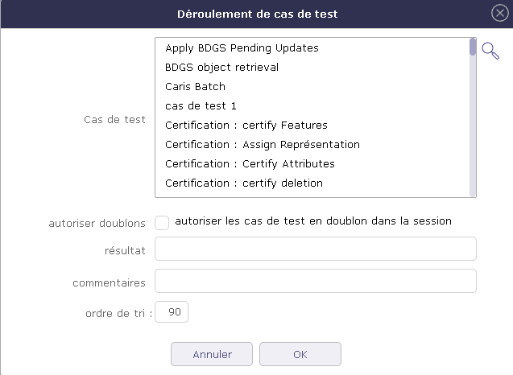Click the résultat input field
Image resolution: width=513 pixels, height=375 pixels.
click(x=315, y=249)
